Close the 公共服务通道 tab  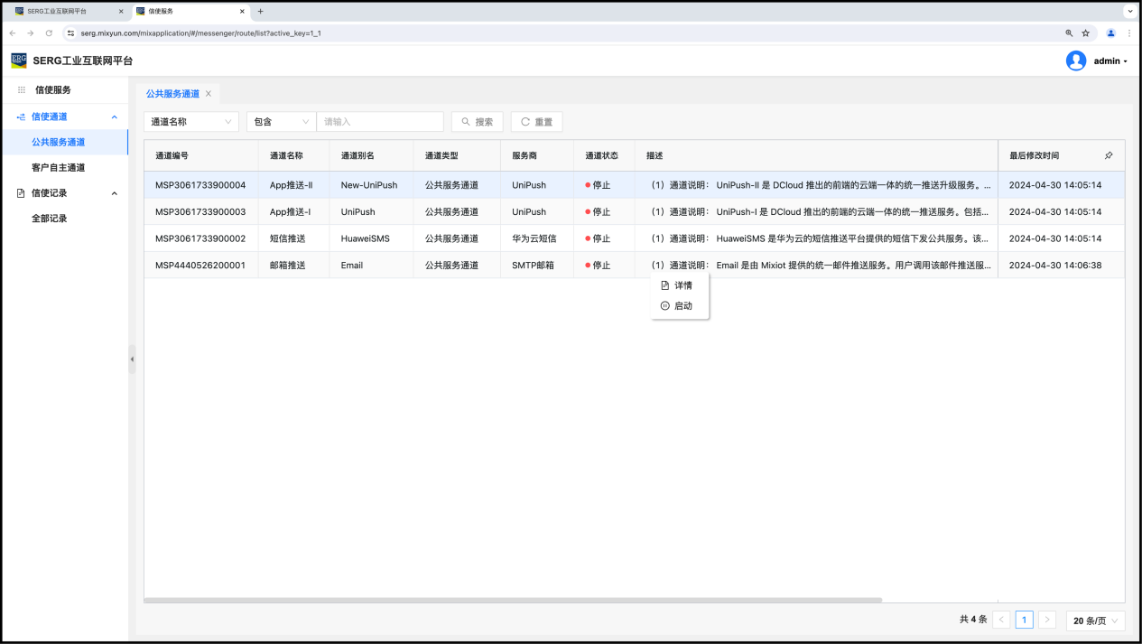[209, 94]
